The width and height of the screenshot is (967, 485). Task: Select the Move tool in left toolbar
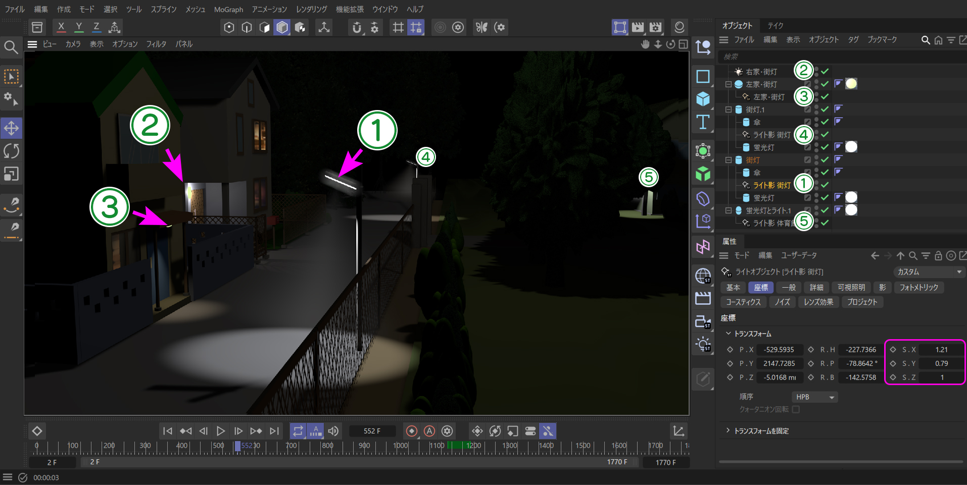(x=11, y=128)
